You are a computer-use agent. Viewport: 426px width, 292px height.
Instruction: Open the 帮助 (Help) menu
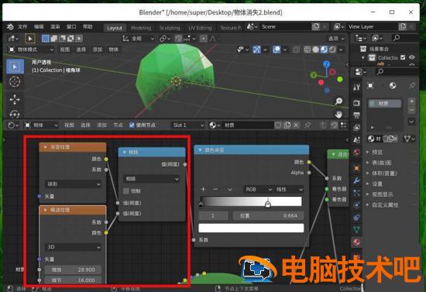click(x=88, y=26)
